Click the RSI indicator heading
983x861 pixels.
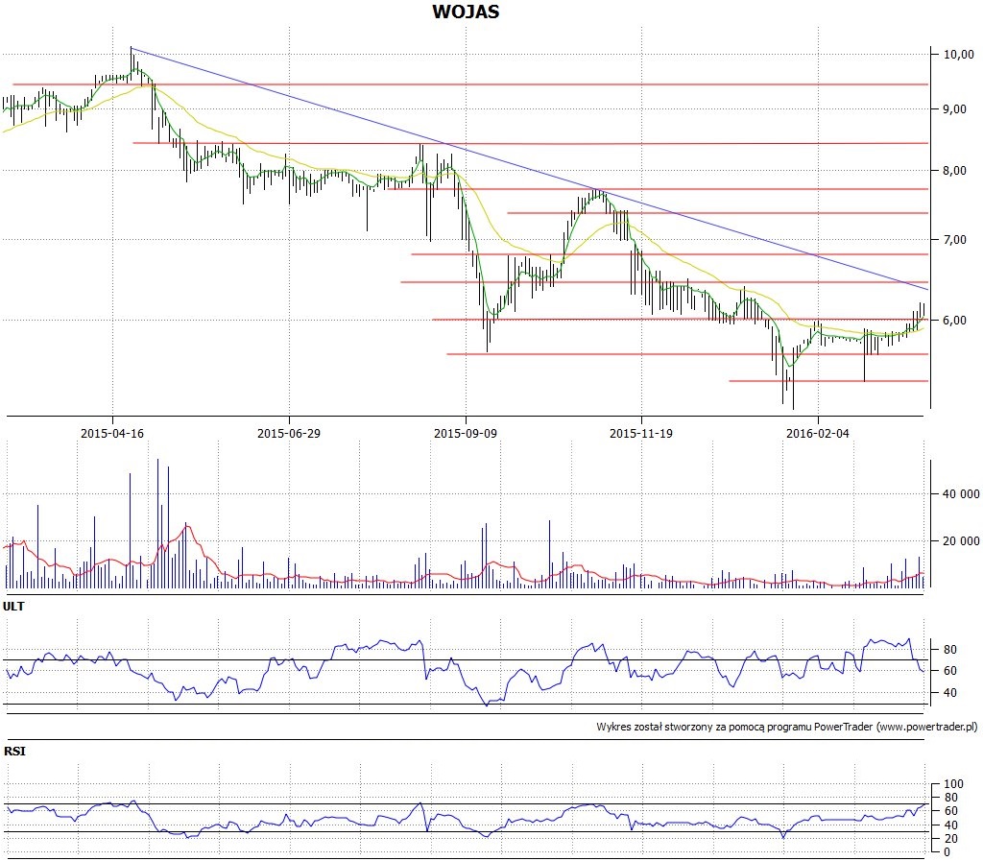14,751
